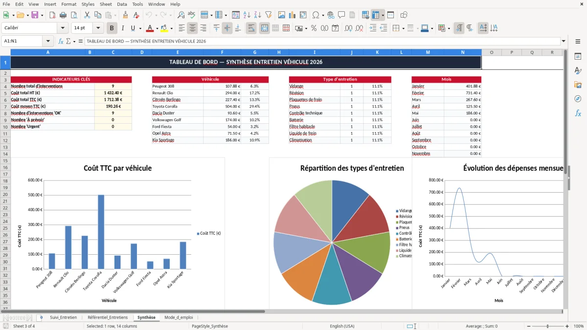
Task: Expand the Calibri font name dropdown
Action: [63, 28]
